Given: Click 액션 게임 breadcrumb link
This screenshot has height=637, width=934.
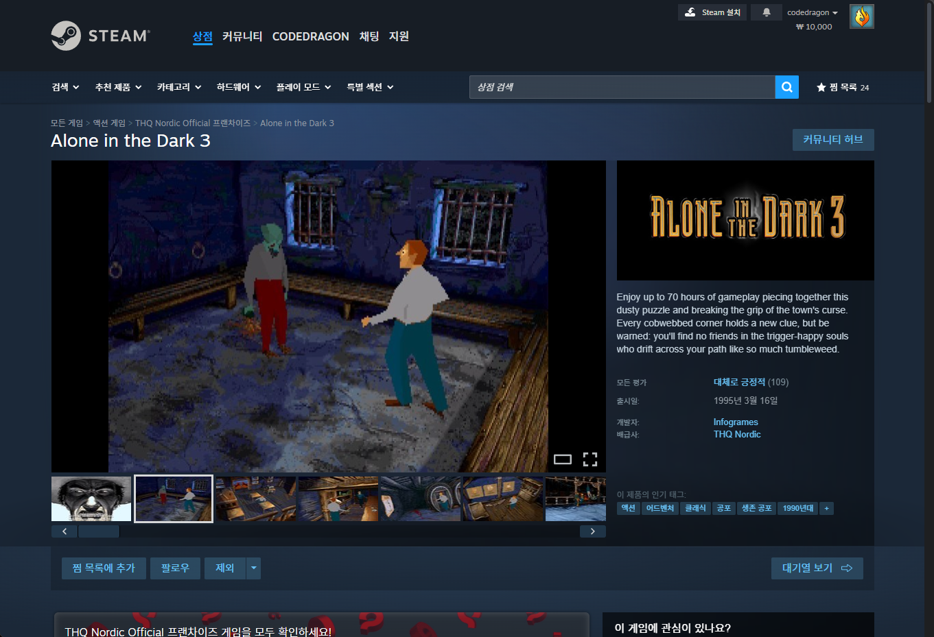Looking at the screenshot, I should tap(109, 123).
